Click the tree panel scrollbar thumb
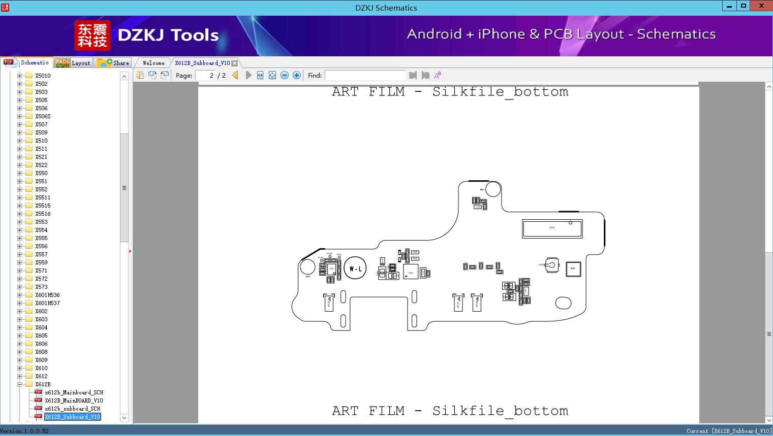Screen dimensions: 773x436 tap(124, 188)
